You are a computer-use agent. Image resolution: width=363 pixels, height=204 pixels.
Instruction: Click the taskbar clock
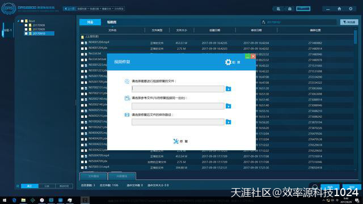pyautogui.click(x=346, y=200)
